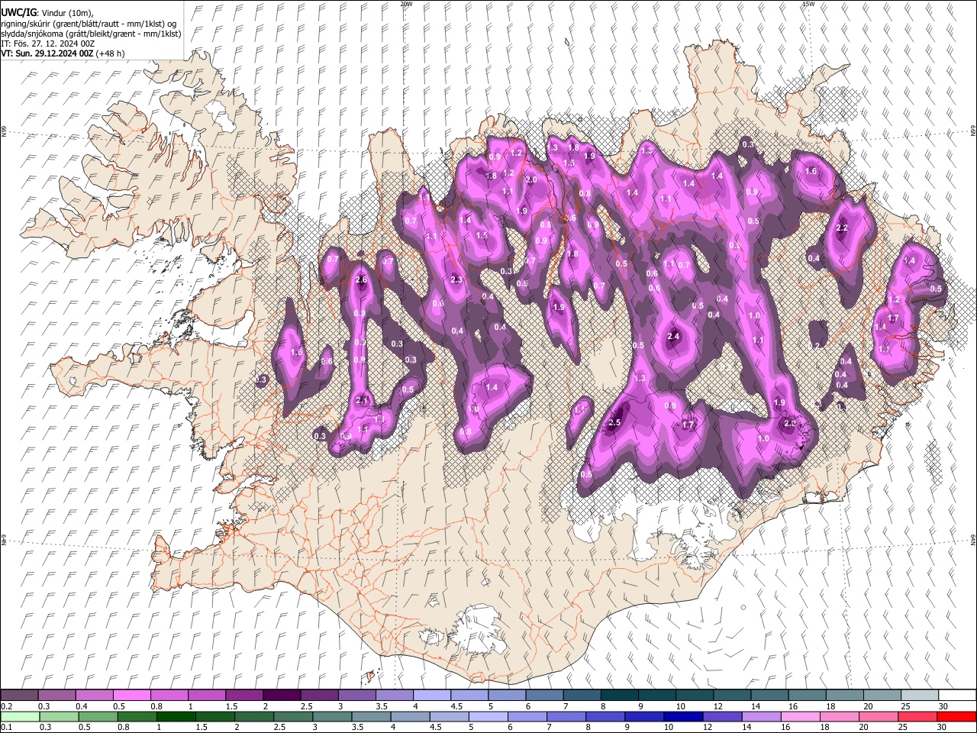The image size is (977, 733).
Task: Click the '0.4' label on the snow scale
Action: coord(82,706)
